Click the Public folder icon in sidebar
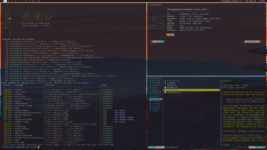The width and height of the screenshot is (267, 150). [150, 97]
